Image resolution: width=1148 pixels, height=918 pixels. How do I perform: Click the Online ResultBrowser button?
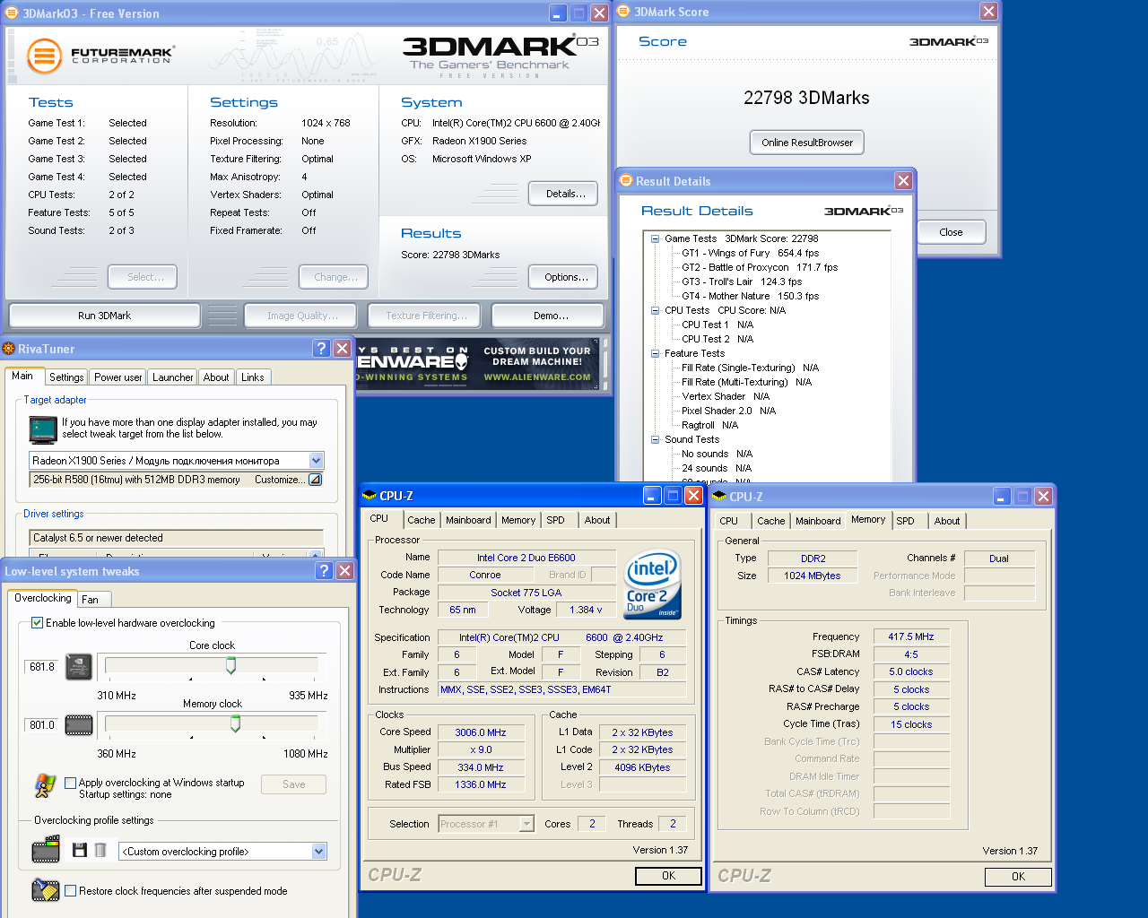(x=807, y=143)
